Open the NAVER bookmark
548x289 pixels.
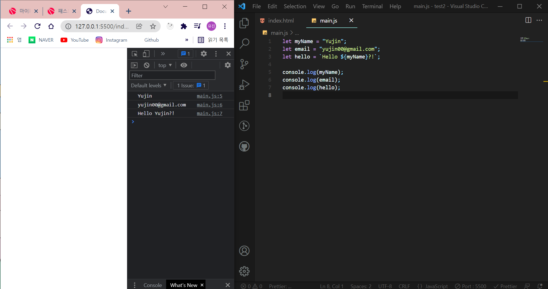(41, 40)
